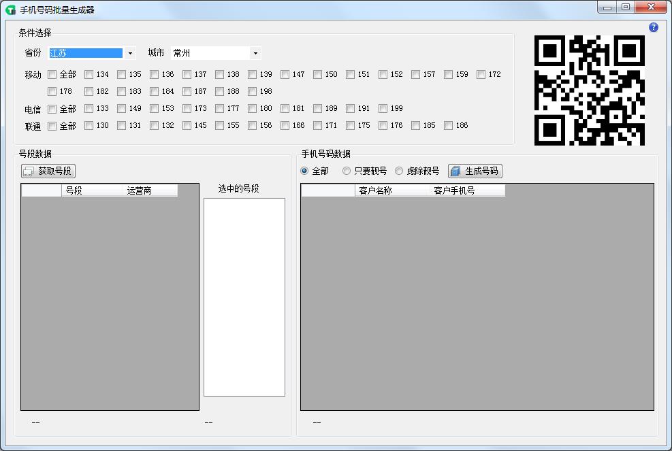The height and width of the screenshot is (451, 672).
Task: Tick the 151 checkbox
Action: pyautogui.click(x=350, y=75)
